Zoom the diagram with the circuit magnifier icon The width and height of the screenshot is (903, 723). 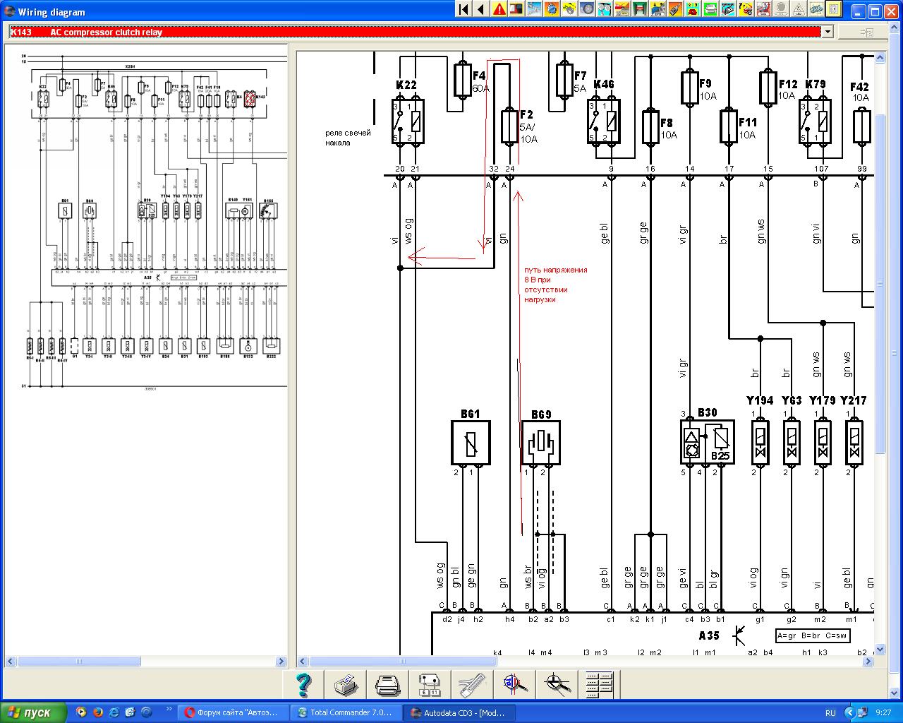[x=557, y=684]
